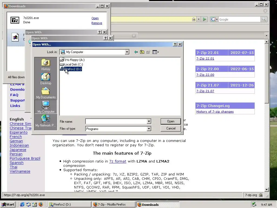Open the Windows Start menu
Image resolution: width=277 pixels, height=208 pixels.
[x=8, y=204]
